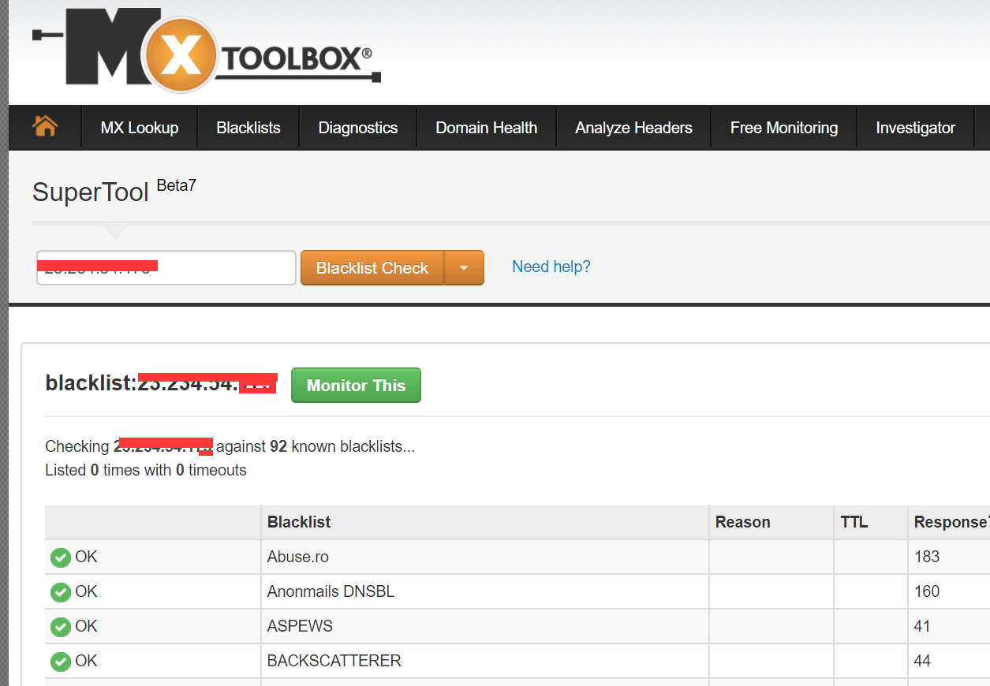990x686 pixels.
Task: Open Domain Health page
Action: [x=486, y=128]
